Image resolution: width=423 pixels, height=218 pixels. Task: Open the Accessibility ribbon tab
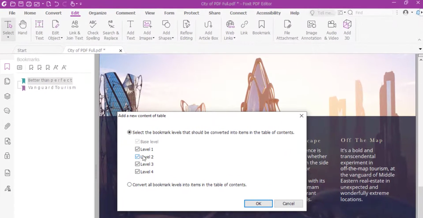point(269,13)
